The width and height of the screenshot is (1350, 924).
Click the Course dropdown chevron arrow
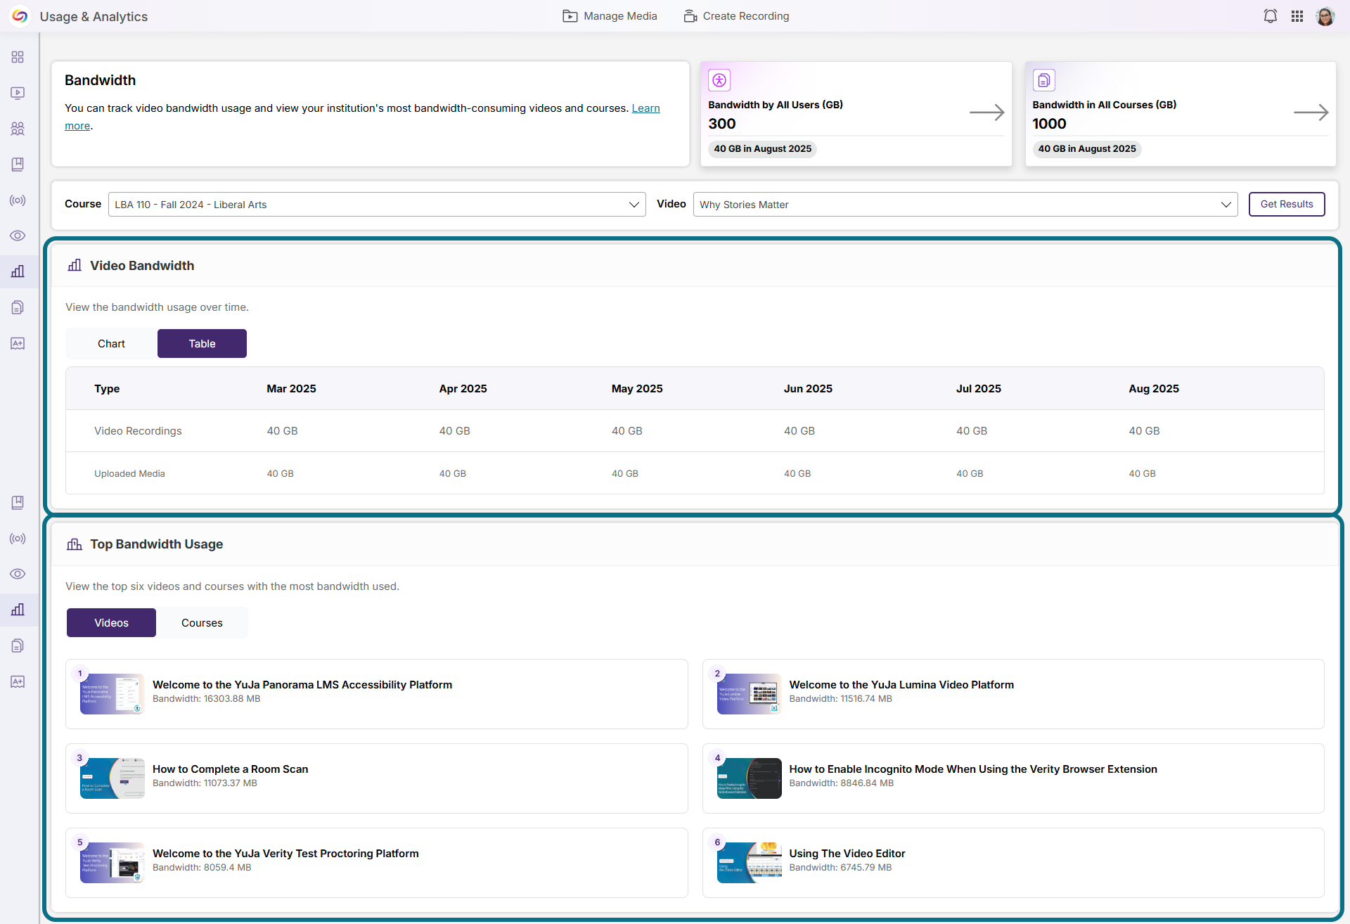(x=634, y=205)
